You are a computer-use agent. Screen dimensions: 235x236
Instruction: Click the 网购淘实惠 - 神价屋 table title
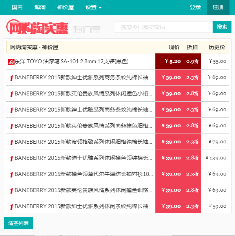(x=34, y=47)
